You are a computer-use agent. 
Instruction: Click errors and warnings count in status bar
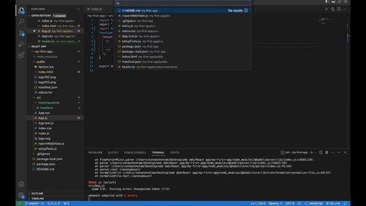53,204
